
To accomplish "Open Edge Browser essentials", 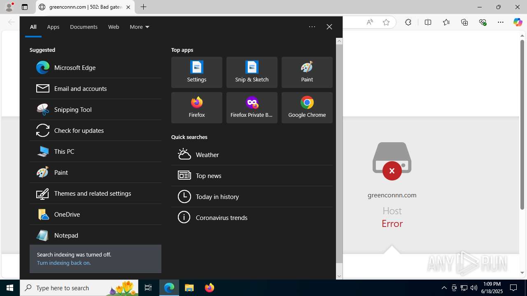I will coord(483,22).
